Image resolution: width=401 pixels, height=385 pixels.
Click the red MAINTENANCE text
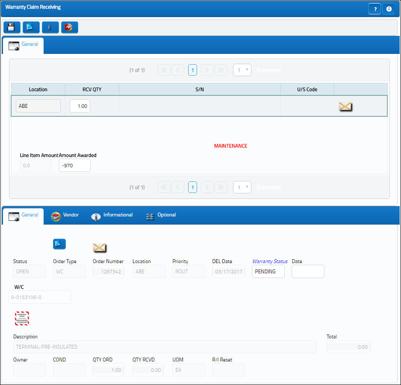231,146
